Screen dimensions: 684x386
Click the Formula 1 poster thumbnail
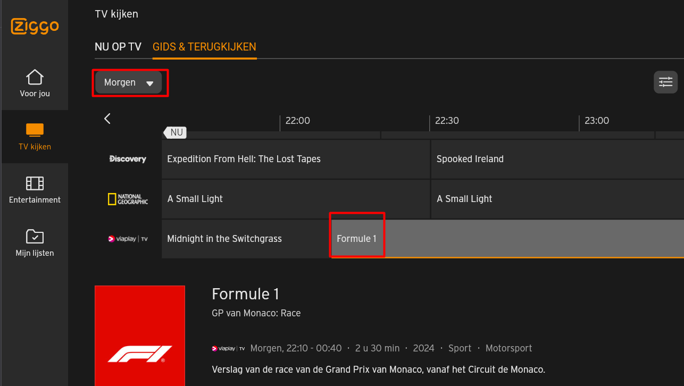140,335
